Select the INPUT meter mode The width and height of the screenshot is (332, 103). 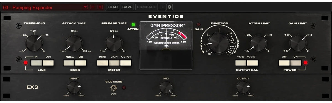pyautogui.click(x=102, y=63)
